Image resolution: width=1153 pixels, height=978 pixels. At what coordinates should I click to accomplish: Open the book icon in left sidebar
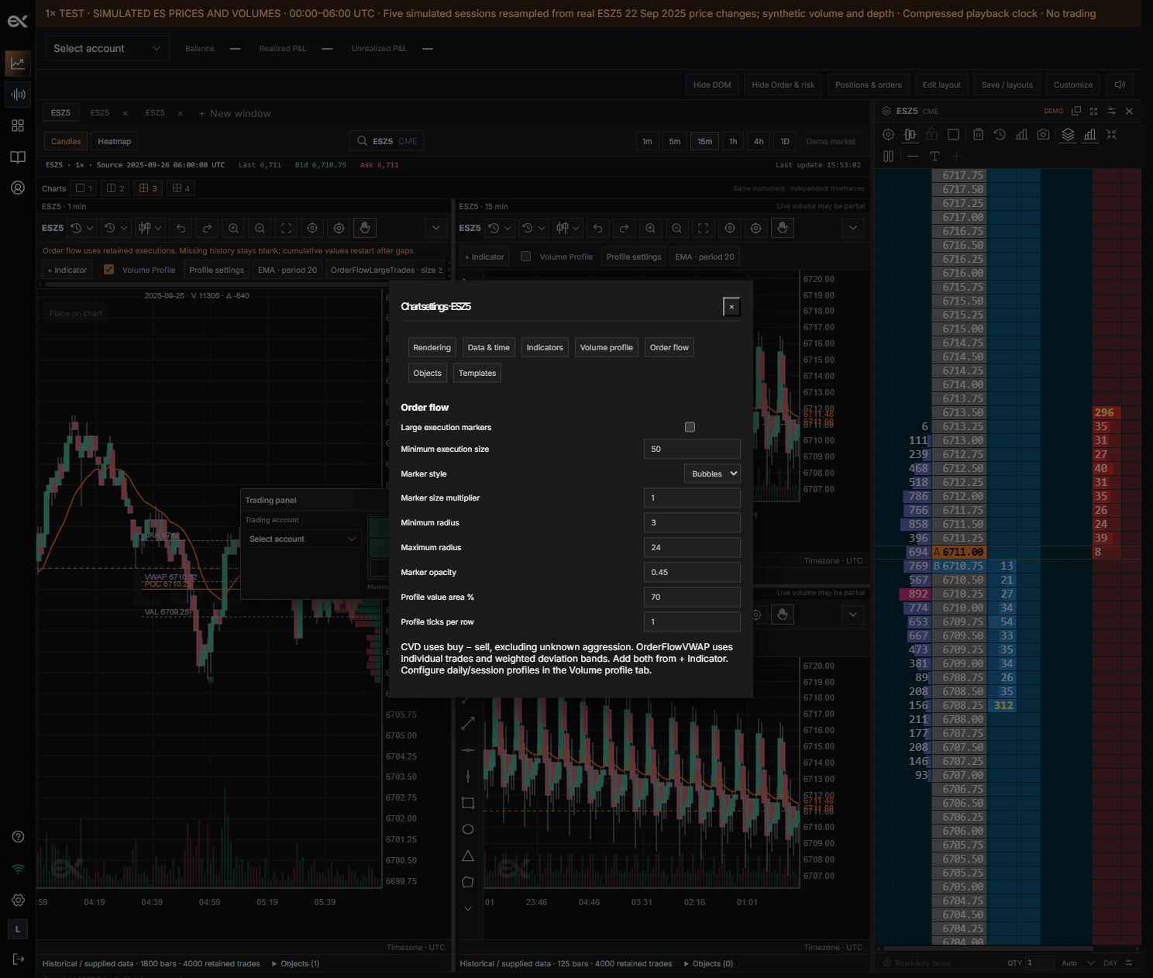(18, 157)
